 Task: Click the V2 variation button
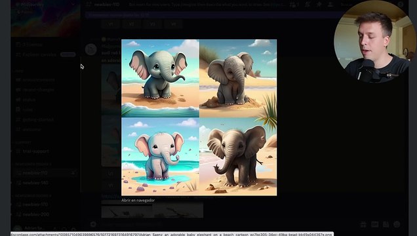[x=132, y=24]
